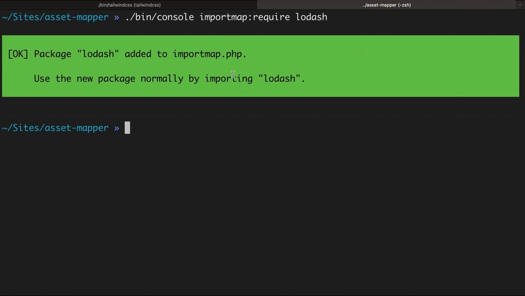Switch to the ./bin/tailwindcss tab
Viewport: 525px width, 296px height.
pos(128,5)
